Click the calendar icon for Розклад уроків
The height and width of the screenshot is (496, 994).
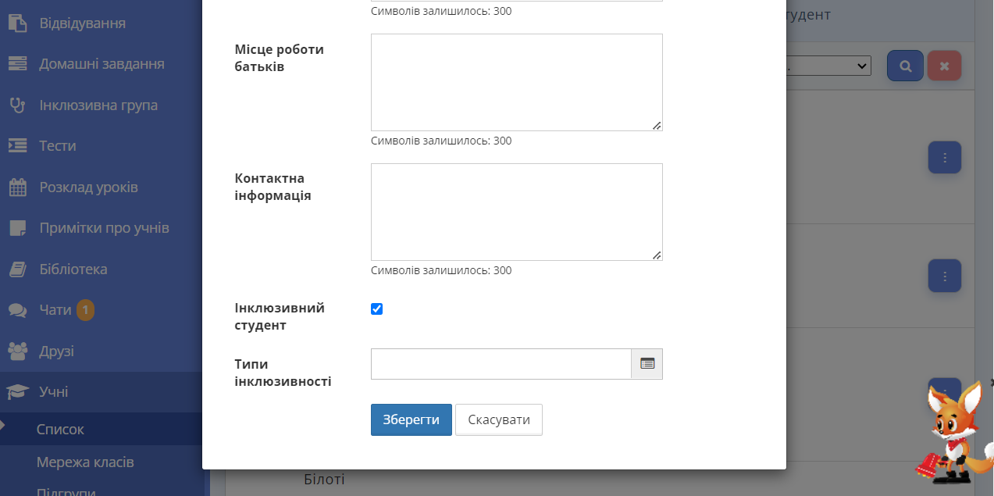point(17,187)
